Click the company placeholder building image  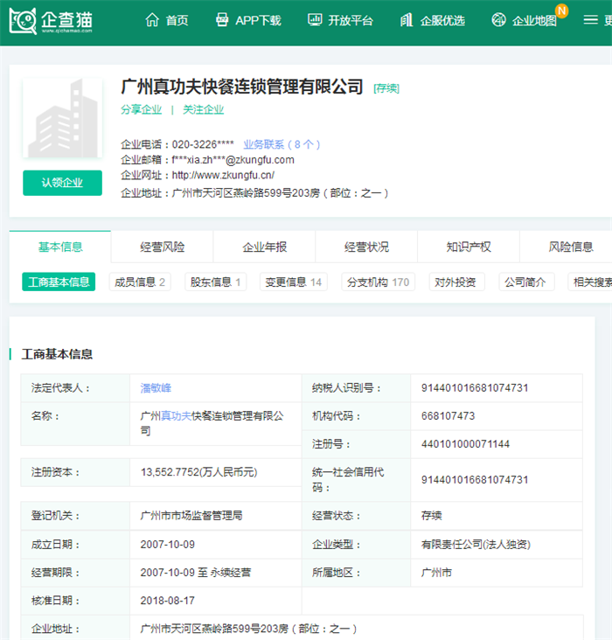tap(62, 118)
